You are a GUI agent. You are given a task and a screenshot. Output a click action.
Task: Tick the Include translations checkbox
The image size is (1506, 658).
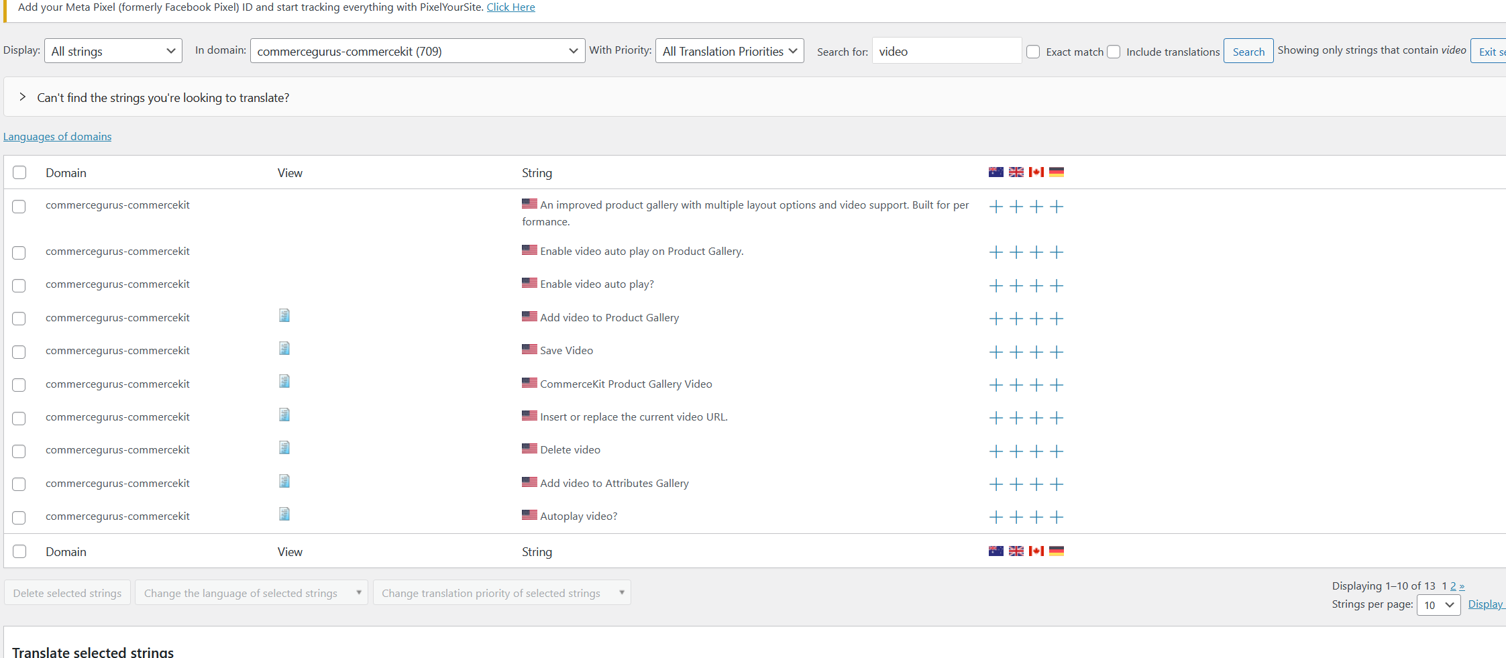[1114, 52]
